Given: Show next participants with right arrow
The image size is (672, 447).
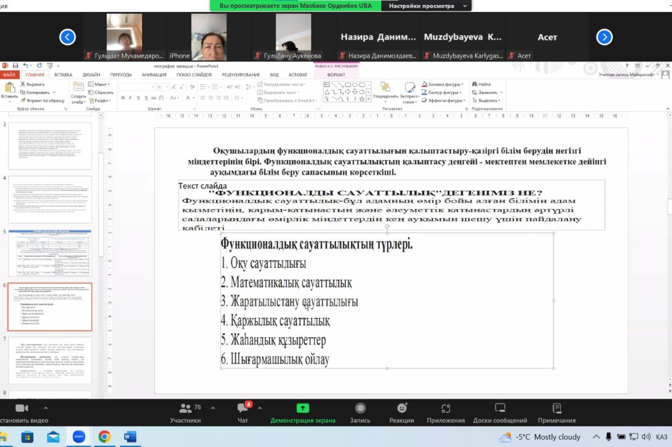Looking at the screenshot, I should pos(604,37).
